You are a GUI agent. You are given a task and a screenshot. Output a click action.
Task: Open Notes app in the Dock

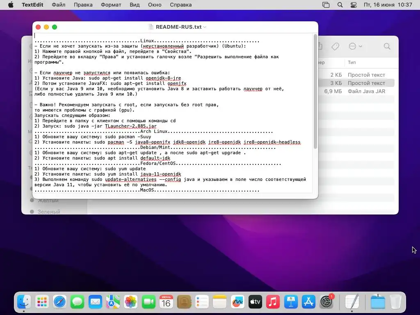(x=219, y=301)
